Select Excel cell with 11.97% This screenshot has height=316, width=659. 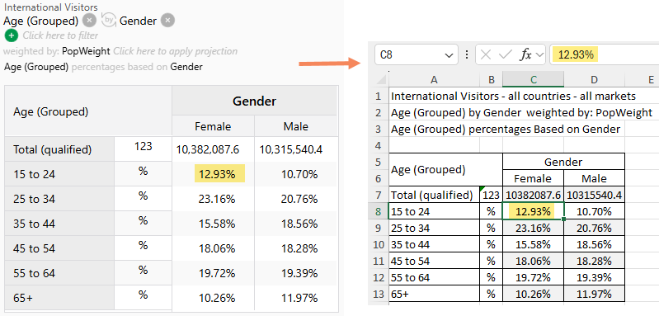595,294
